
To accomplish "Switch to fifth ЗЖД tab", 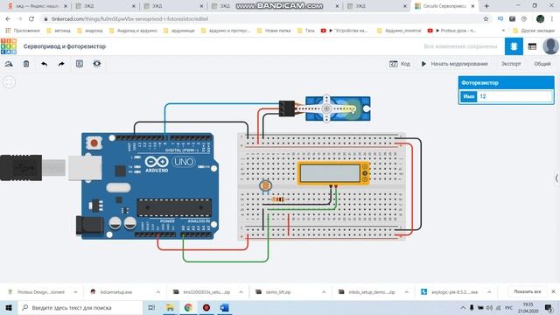I will coord(377,6).
